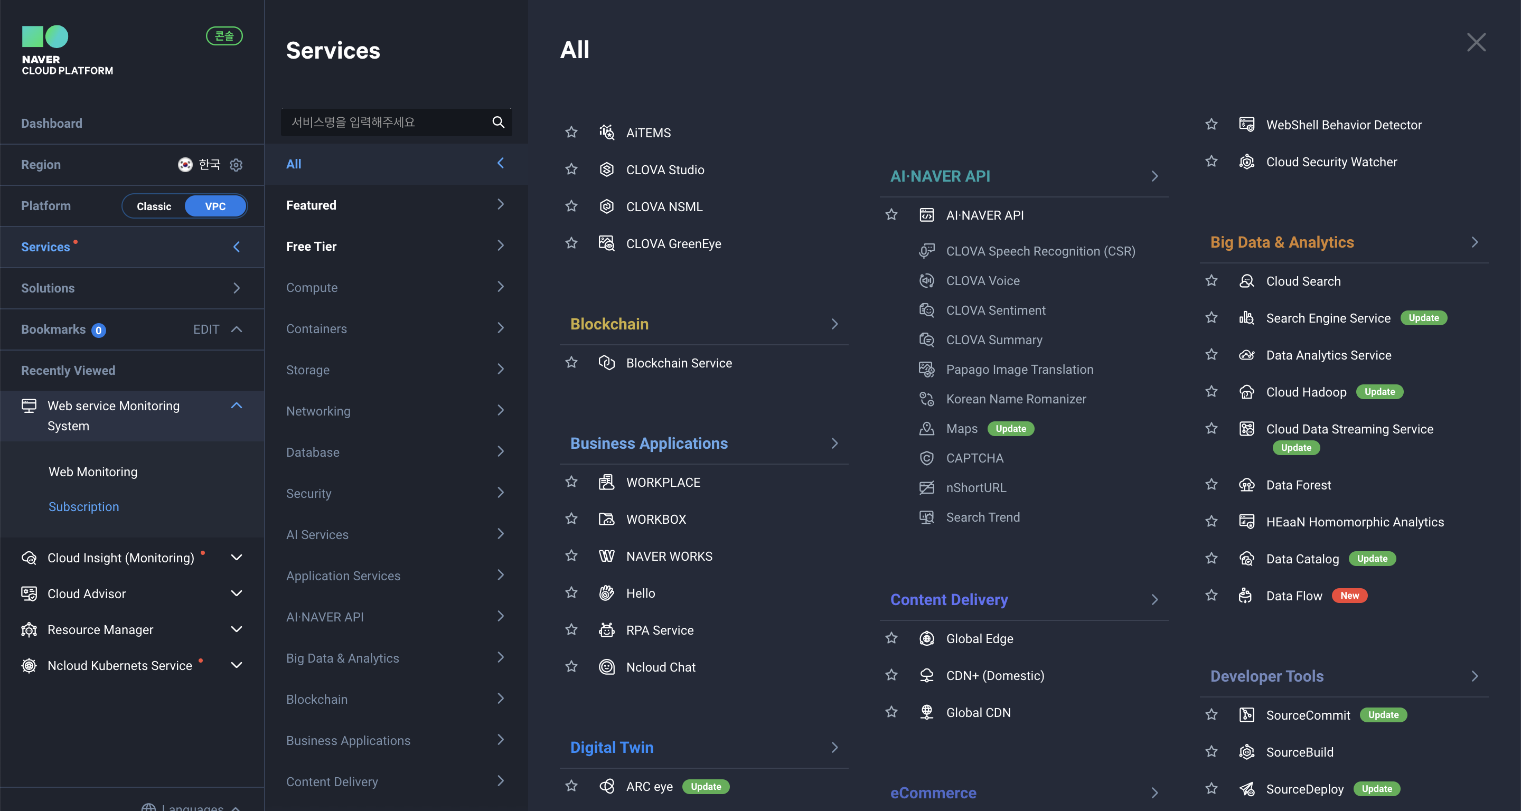1521x811 pixels.
Task: Click the AiTEMS service icon
Action: [x=606, y=132]
